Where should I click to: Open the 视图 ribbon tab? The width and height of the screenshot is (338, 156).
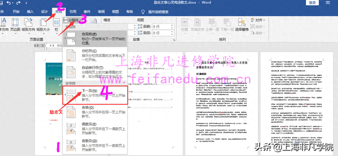[x=115, y=12]
